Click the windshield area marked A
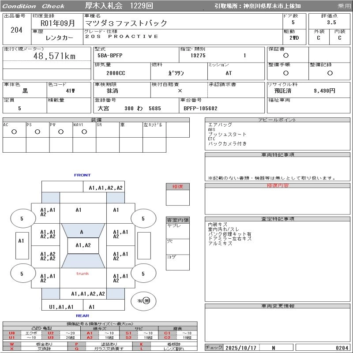The image size is (353, 353). 82,232
